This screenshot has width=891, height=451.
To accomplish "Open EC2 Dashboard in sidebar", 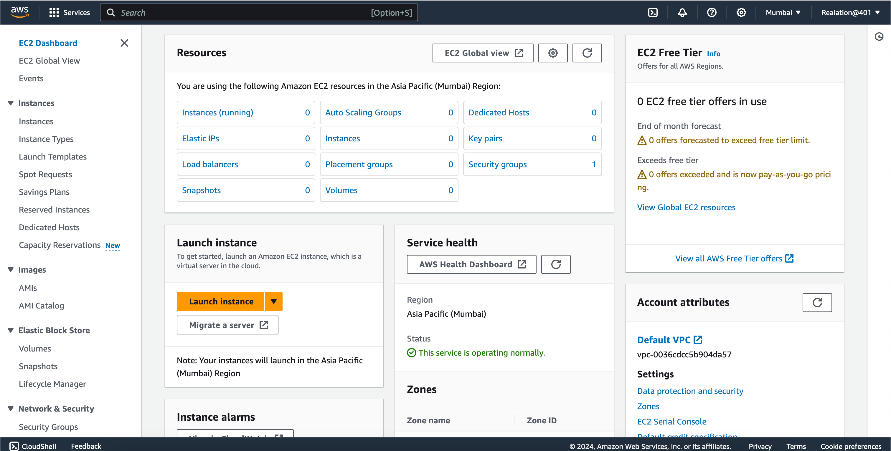I will point(48,43).
